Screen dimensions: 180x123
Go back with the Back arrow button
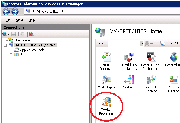pos(6,12)
